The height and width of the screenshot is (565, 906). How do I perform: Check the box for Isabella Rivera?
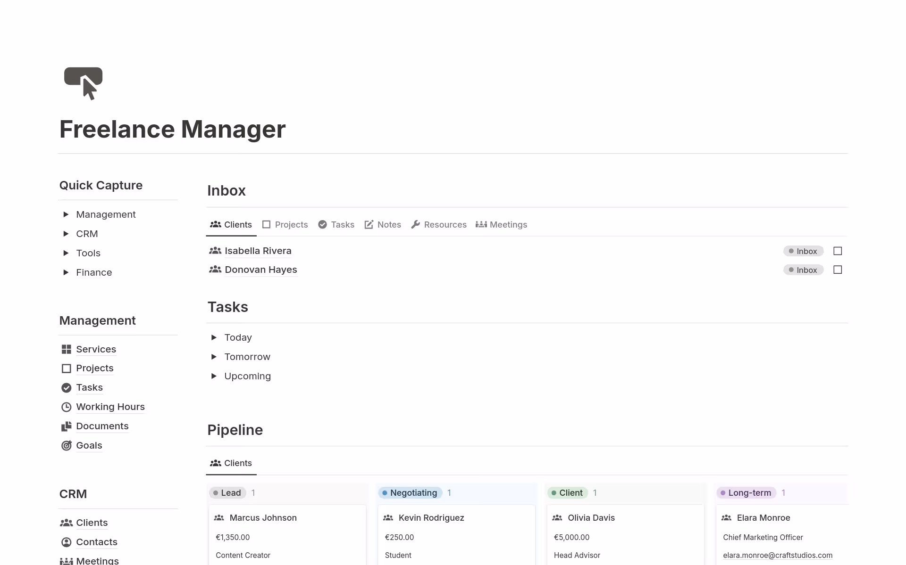tap(838, 251)
